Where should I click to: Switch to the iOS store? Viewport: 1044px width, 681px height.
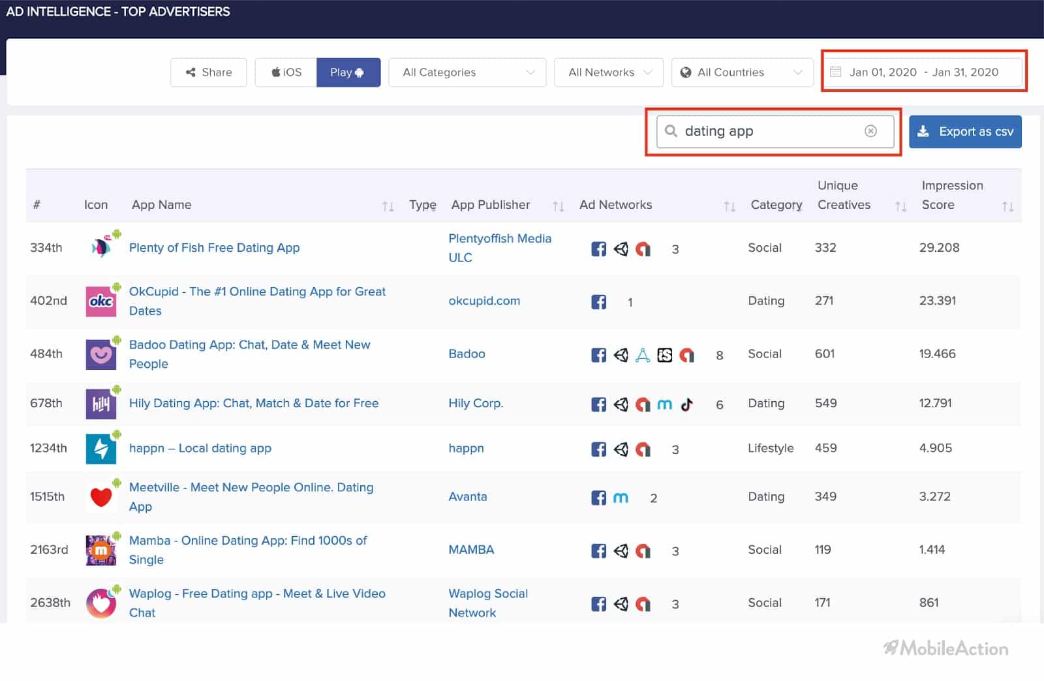286,72
